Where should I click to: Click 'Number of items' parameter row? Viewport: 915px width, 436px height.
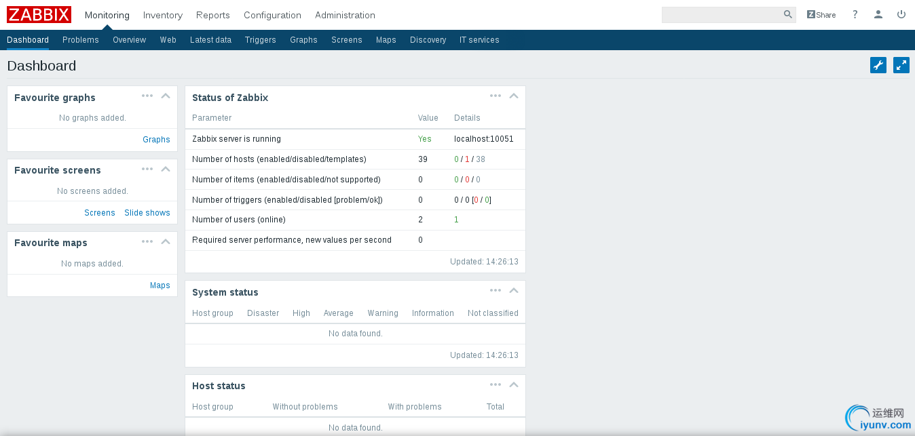pos(355,180)
